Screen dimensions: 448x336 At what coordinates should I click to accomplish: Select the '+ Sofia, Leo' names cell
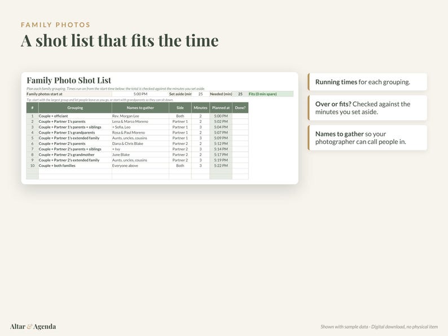pyautogui.click(x=140, y=127)
